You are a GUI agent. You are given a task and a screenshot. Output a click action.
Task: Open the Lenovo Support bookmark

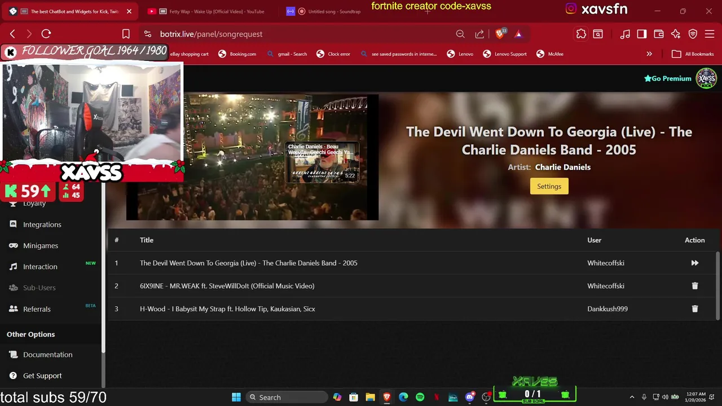pos(505,54)
